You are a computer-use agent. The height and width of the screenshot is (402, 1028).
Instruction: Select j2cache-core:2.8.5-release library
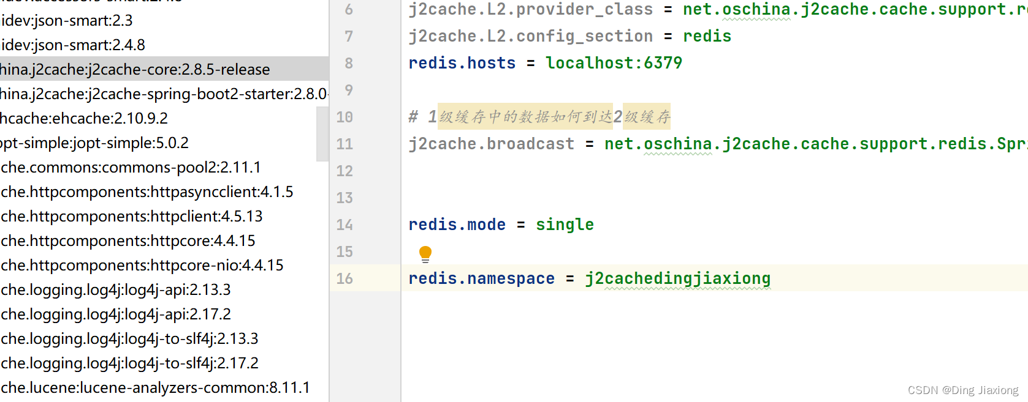pos(164,69)
